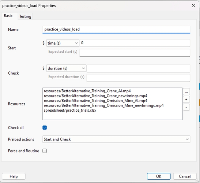Switch to the Testing tab
The width and height of the screenshot is (200, 183).
tap(25, 16)
